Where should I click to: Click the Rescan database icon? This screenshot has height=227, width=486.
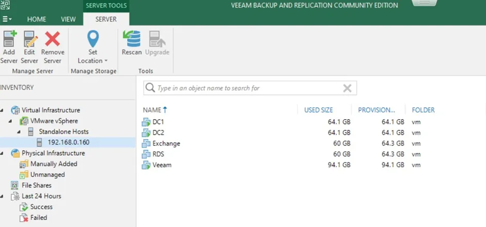point(131,39)
